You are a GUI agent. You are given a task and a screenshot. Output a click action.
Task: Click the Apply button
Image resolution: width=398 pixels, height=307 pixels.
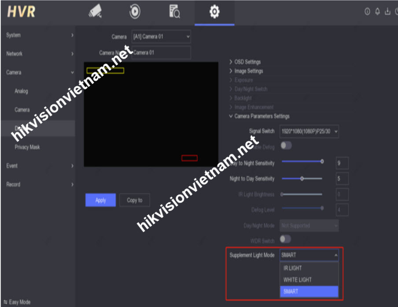point(101,200)
